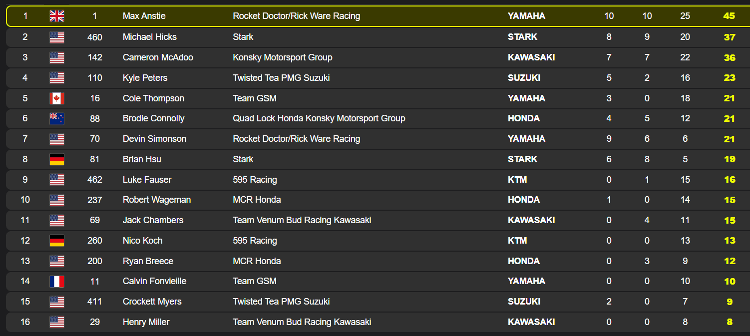Click total points 45 for Max Anstie
The width and height of the screenshot is (750, 336).
pyautogui.click(x=729, y=16)
